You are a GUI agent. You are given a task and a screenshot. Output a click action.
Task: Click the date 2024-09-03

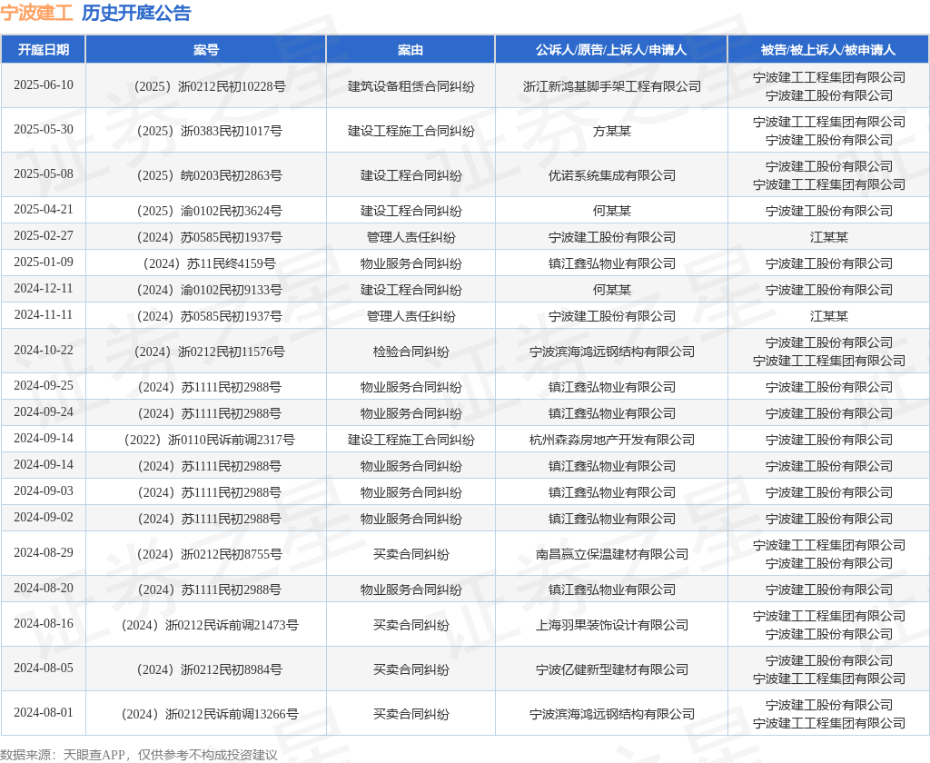pyautogui.click(x=44, y=490)
